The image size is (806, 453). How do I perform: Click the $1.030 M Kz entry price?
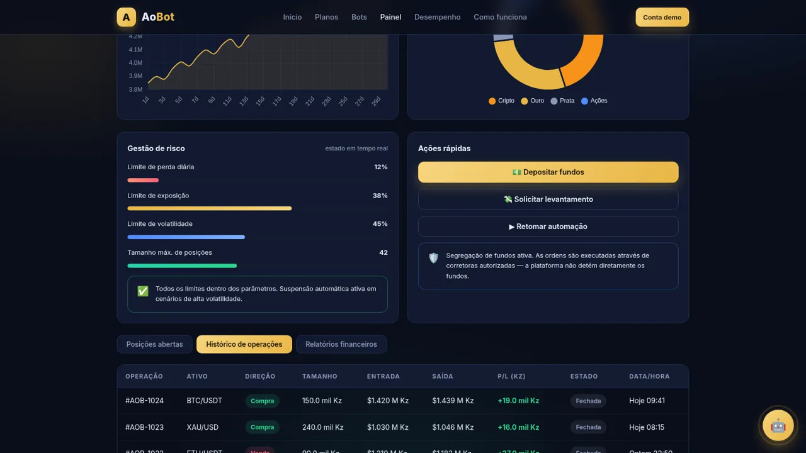coord(388,427)
